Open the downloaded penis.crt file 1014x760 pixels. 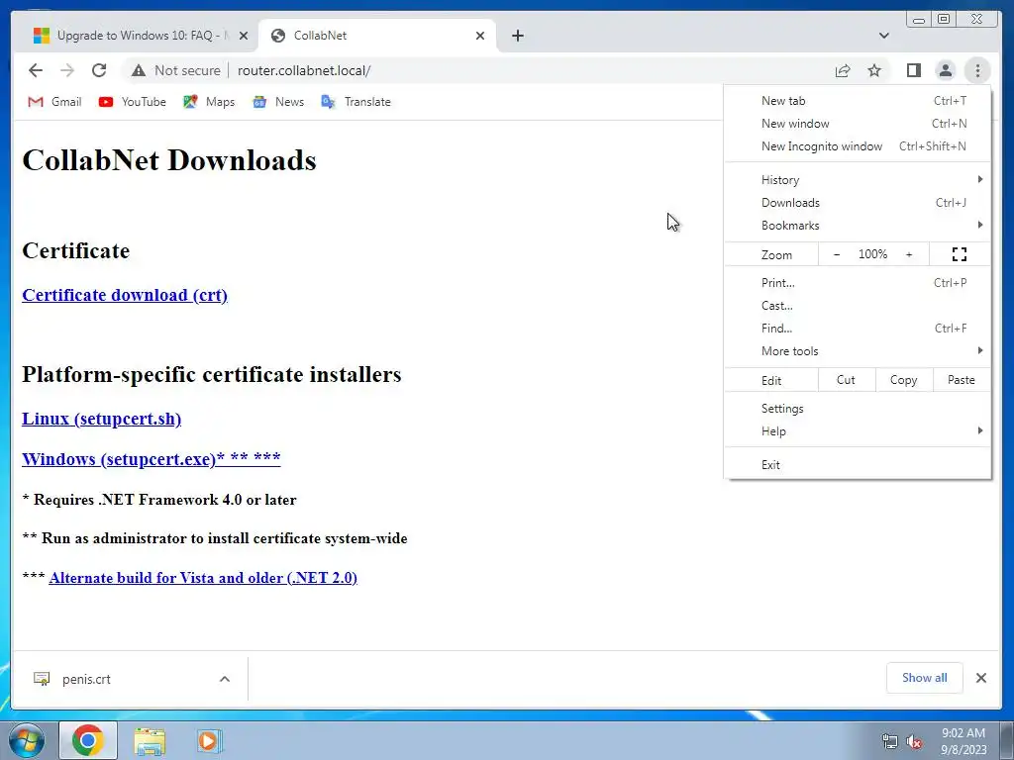click(86, 679)
